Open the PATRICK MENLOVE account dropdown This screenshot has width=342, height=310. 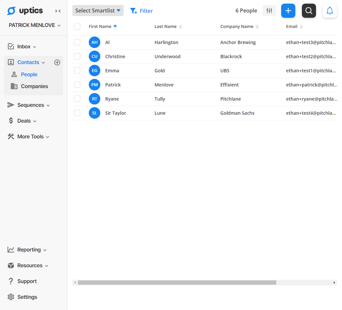[x=35, y=25]
